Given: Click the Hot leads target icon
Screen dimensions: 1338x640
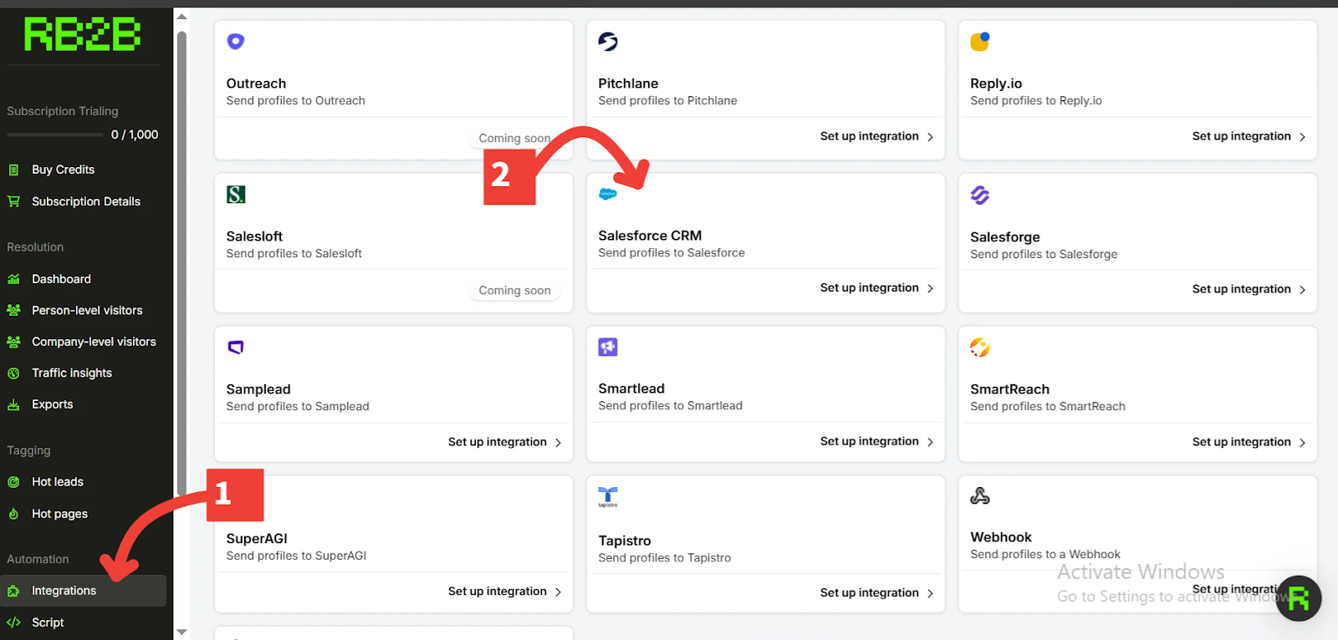Looking at the screenshot, I should (x=13, y=482).
